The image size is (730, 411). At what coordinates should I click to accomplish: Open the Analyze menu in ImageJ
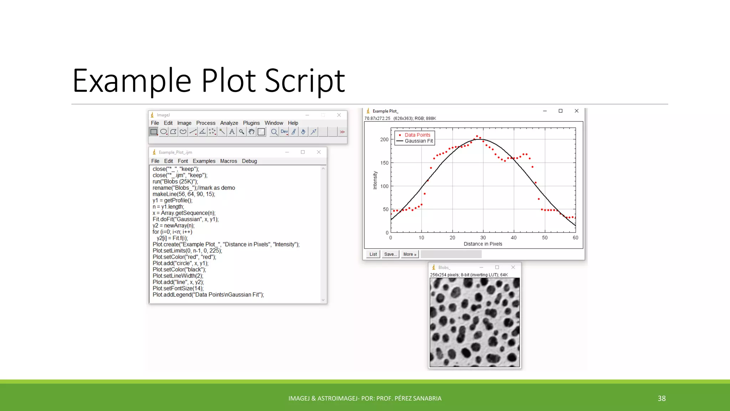click(x=229, y=123)
